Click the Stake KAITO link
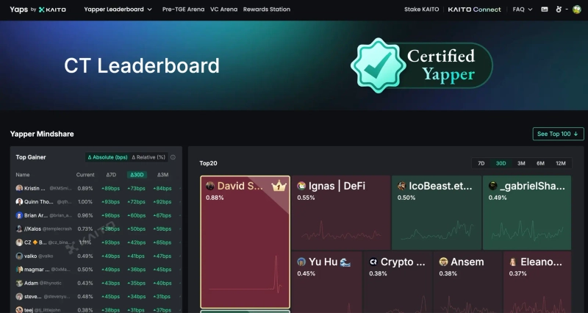The height and width of the screenshot is (313, 588). click(423, 10)
